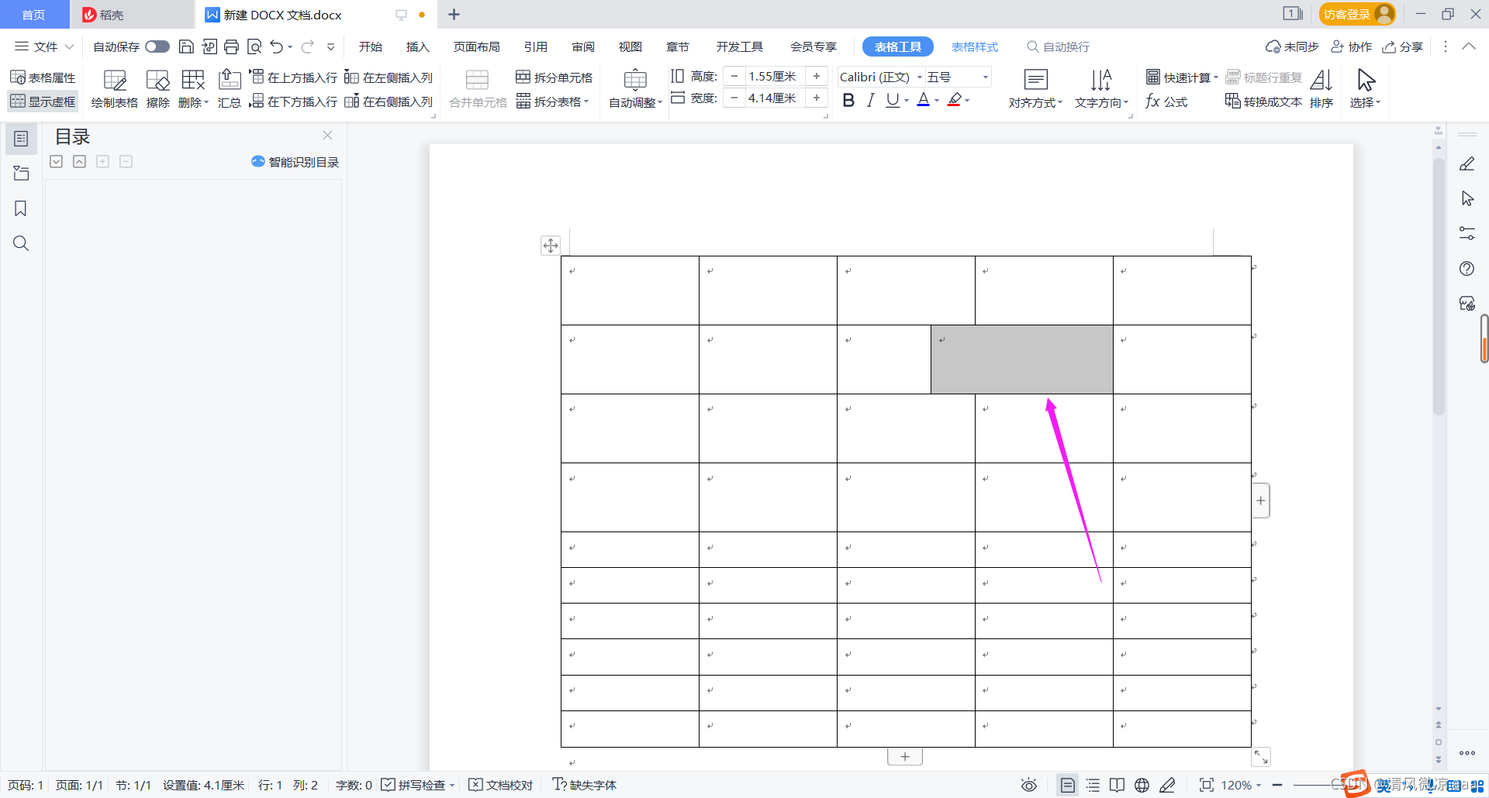
Task: Click the Print icon in quick toolbar
Action: tap(231, 46)
